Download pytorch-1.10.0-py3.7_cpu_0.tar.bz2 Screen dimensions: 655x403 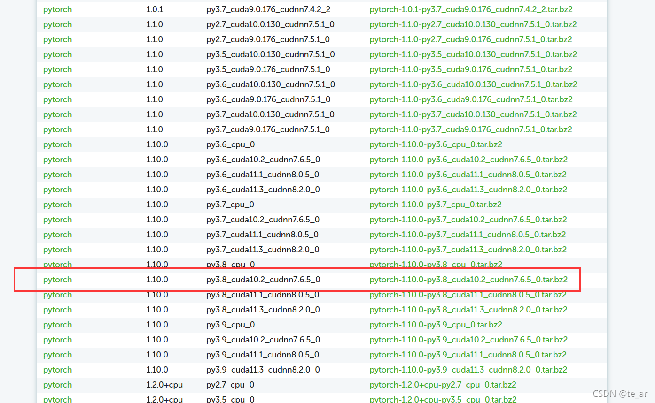pos(436,205)
